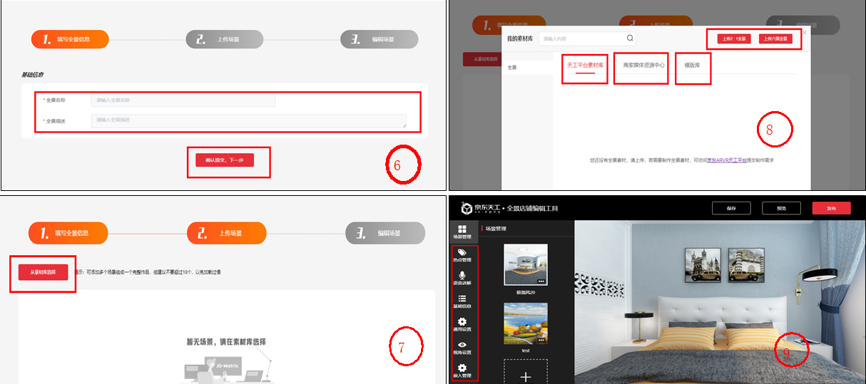This screenshot has height=384, width=866.
Task: Open more options on test thumbnail
Action: pos(541,341)
